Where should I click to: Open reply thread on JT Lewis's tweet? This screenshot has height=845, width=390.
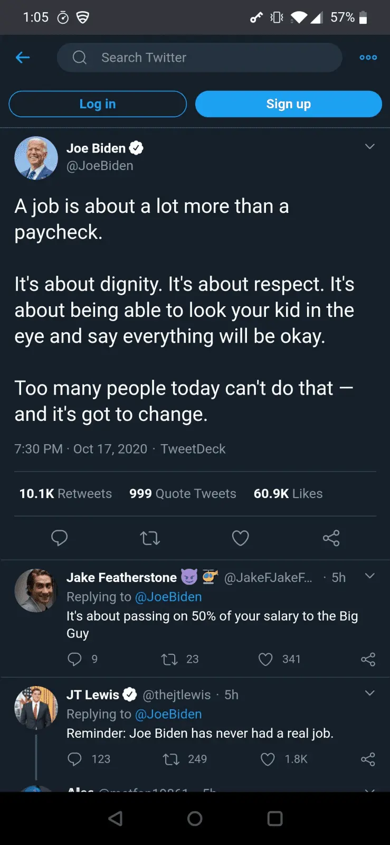click(x=75, y=759)
